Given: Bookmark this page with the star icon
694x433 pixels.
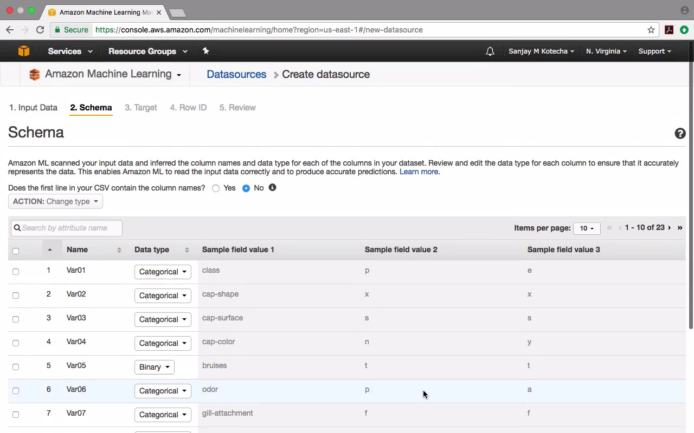Looking at the screenshot, I should point(651,30).
